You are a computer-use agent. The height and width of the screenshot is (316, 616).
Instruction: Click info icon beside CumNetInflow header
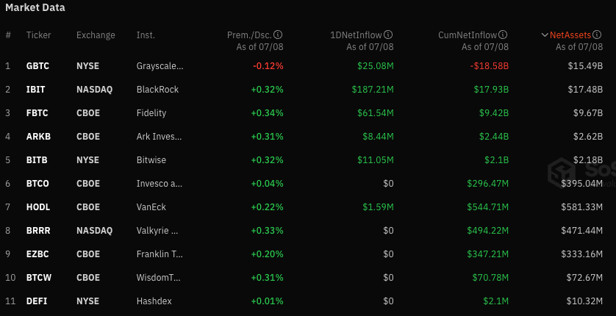[504, 35]
